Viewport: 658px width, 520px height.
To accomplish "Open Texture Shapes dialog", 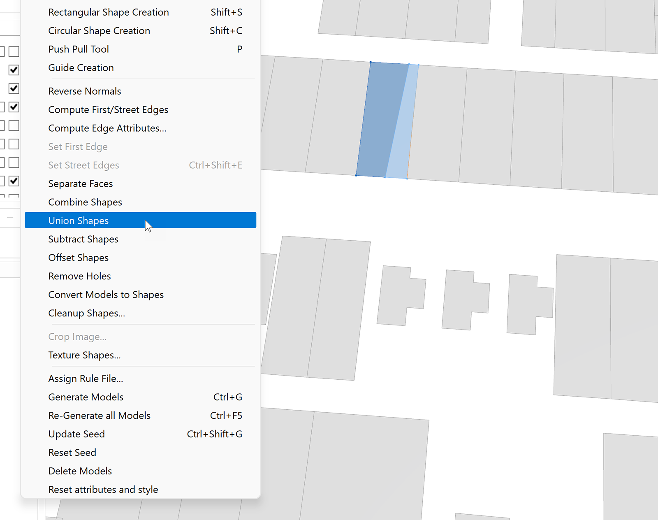I will click(84, 355).
